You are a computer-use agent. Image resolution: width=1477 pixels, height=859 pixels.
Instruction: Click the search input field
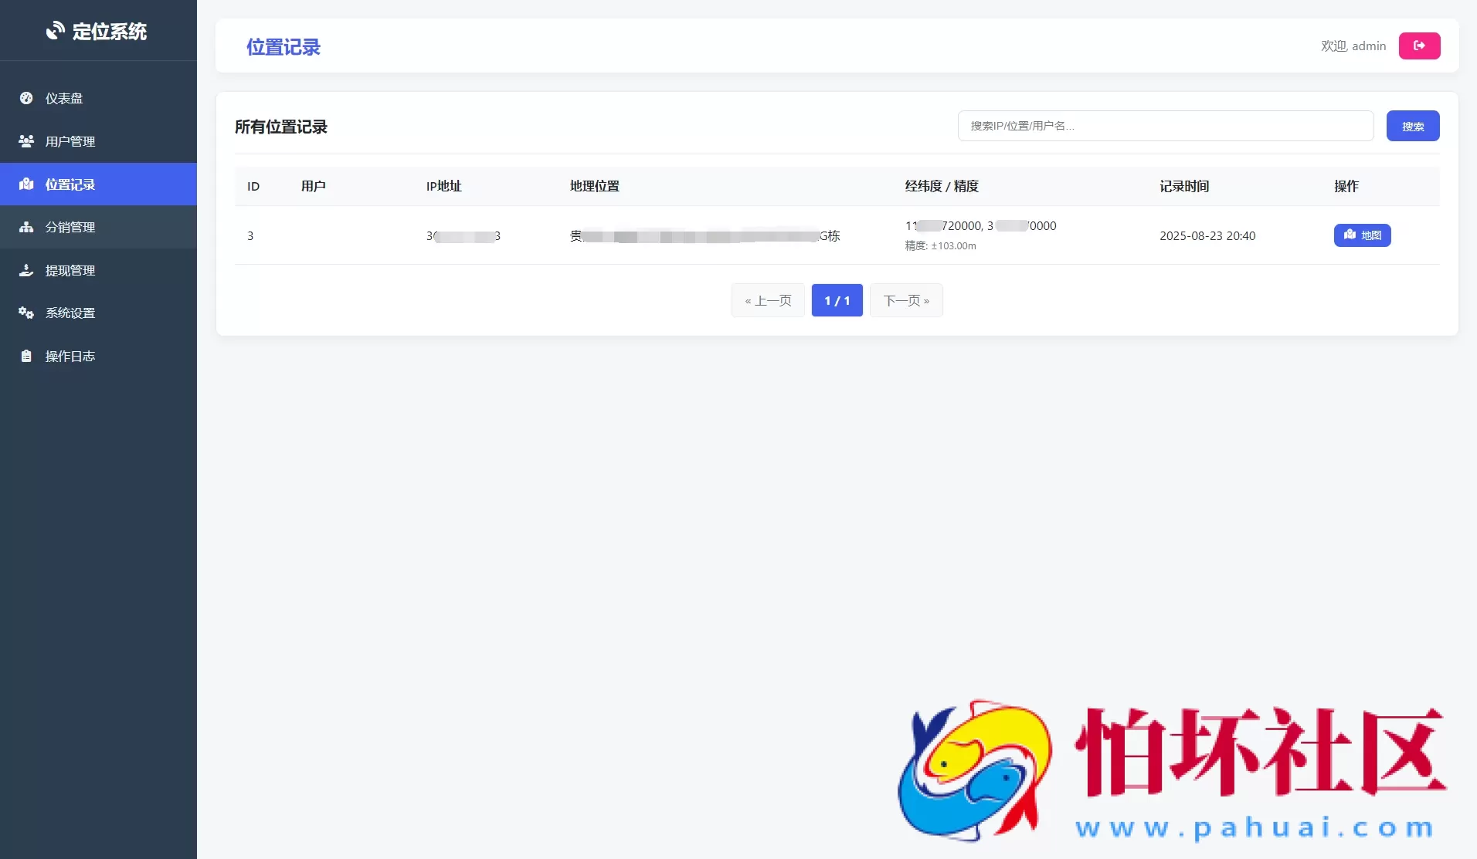[x=1164, y=126]
